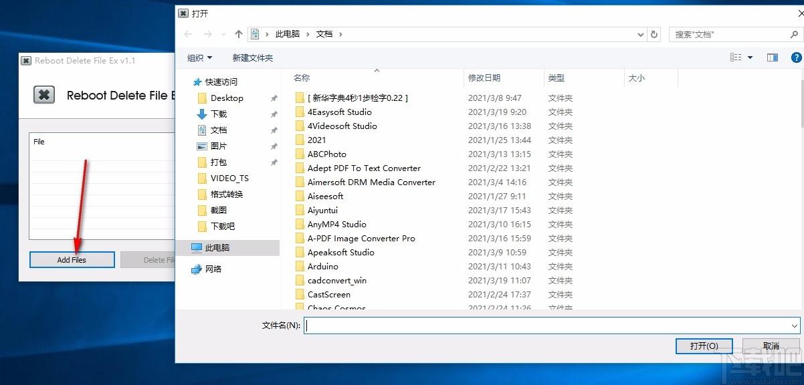Select the ABCPhoto folder

[327, 154]
